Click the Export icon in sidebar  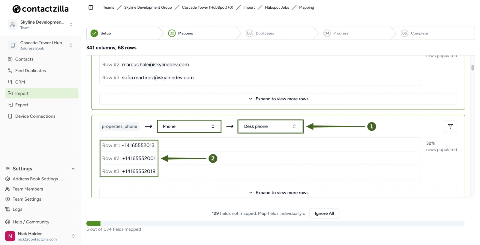pyautogui.click(x=10, y=105)
